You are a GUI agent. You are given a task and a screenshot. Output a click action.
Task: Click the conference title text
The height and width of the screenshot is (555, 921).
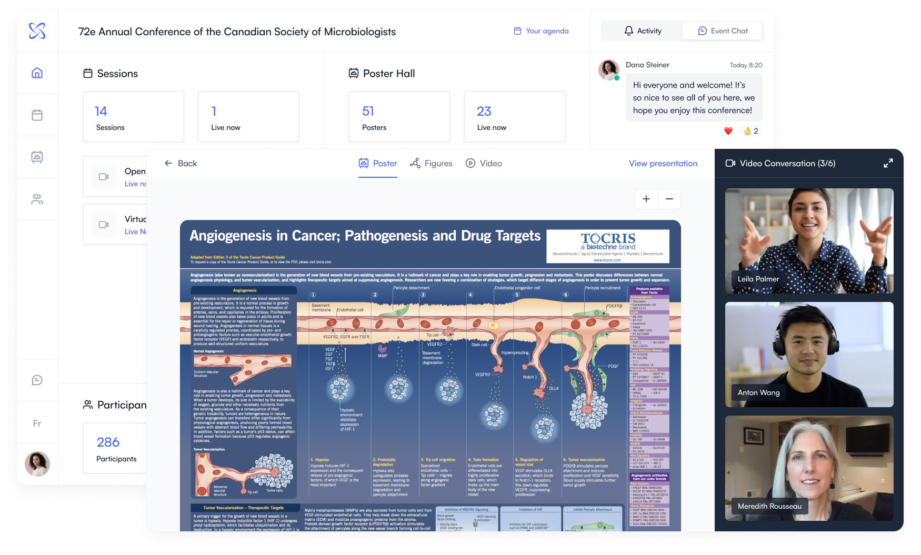237,32
